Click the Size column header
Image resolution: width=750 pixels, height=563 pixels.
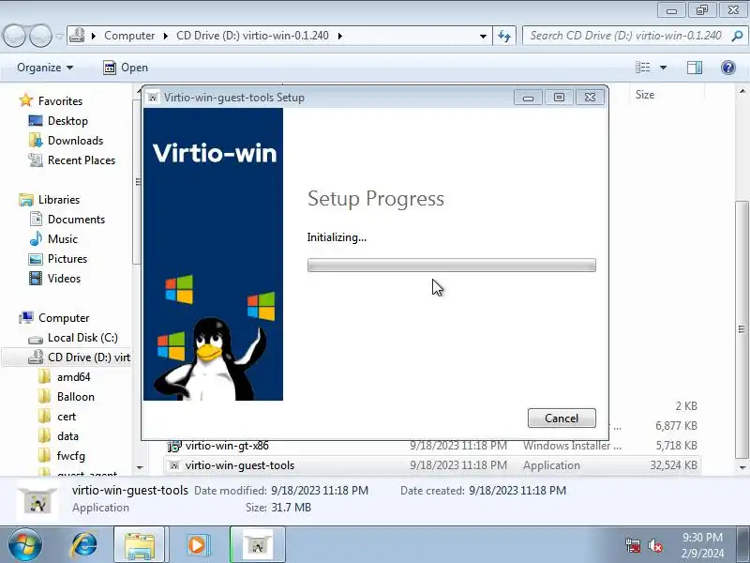click(x=644, y=95)
